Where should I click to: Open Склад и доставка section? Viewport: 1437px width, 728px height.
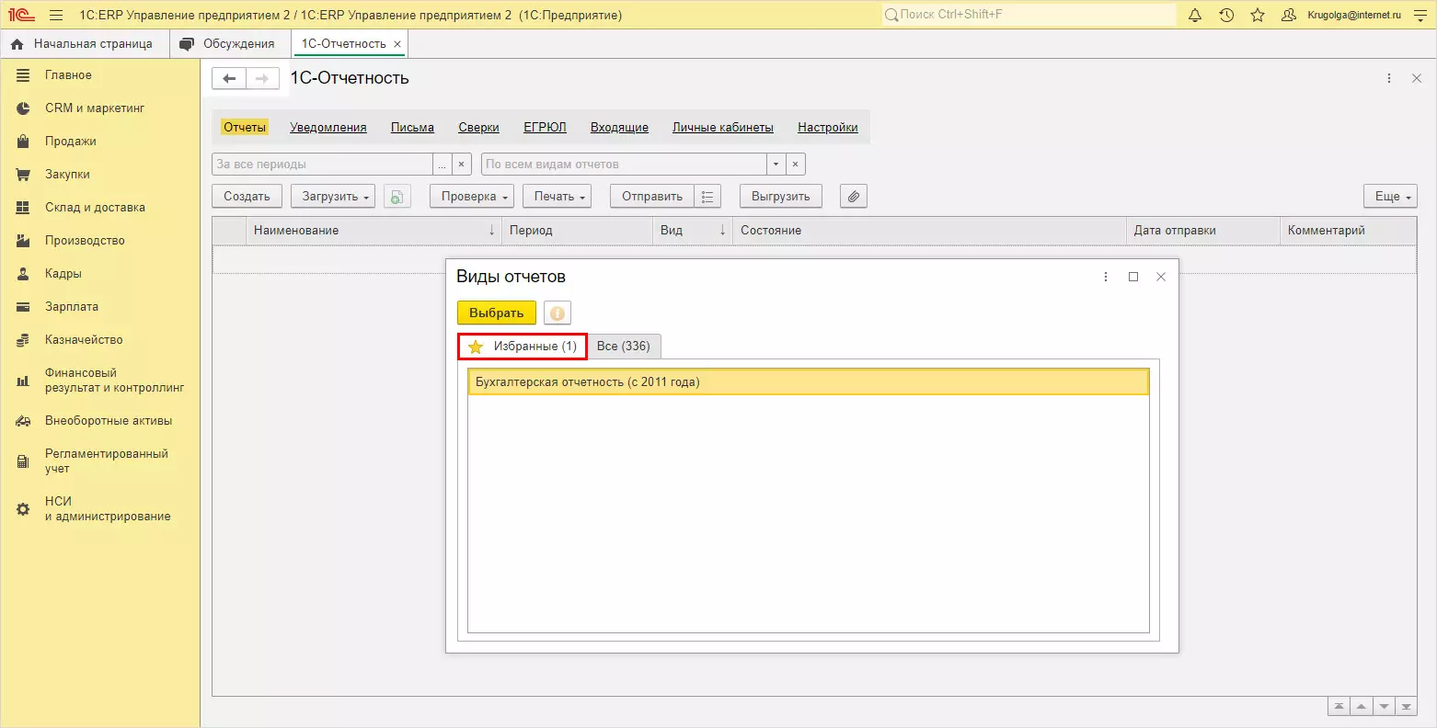(x=100, y=208)
